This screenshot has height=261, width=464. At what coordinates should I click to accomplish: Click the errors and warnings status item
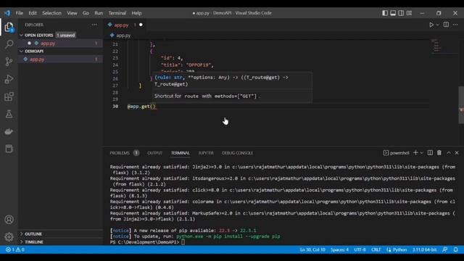coord(15,249)
